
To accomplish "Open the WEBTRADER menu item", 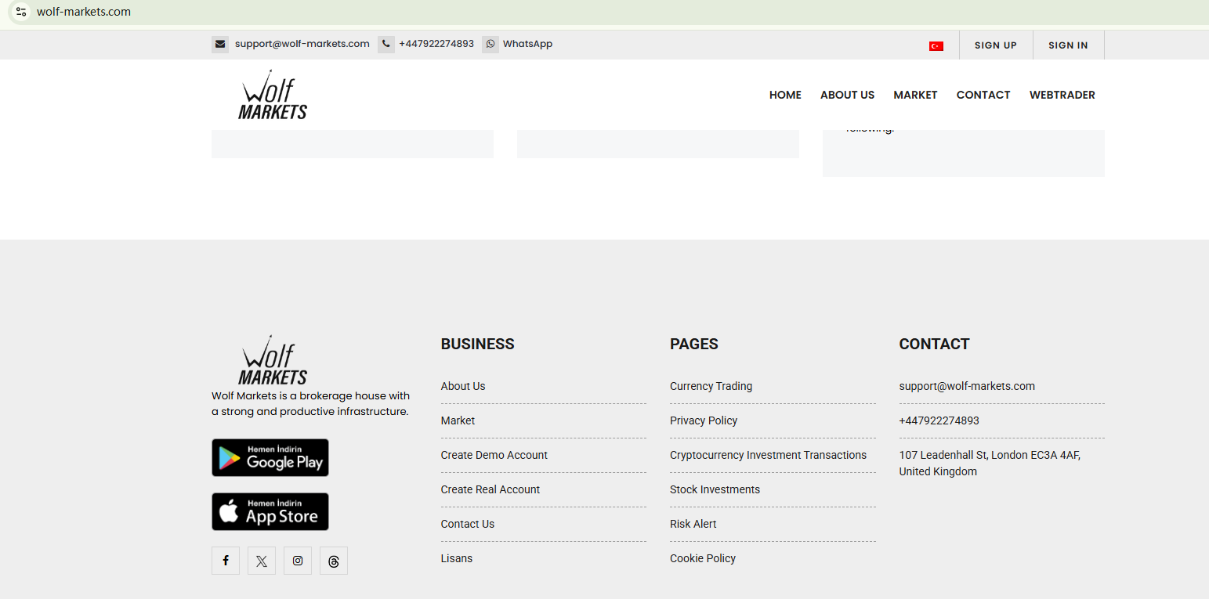I will pyautogui.click(x=1062, y=95).
